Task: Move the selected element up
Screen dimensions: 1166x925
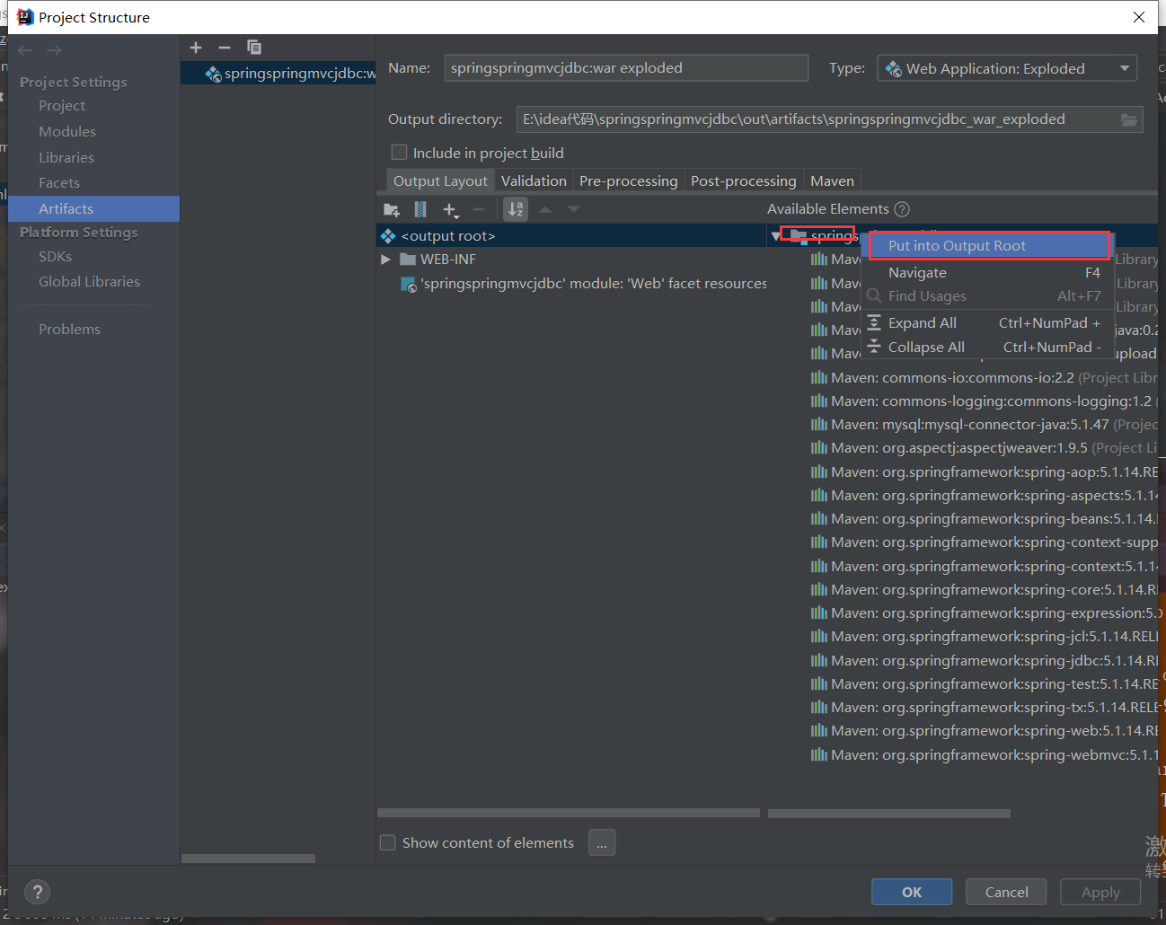Action: pyautogui.click(x=545, y=209)
